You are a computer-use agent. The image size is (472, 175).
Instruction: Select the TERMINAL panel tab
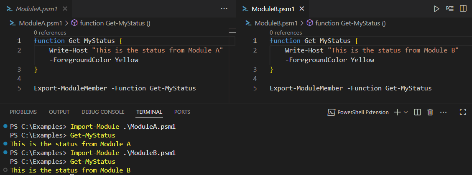pos(149,112)
